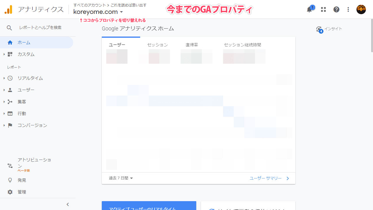Screen dimensions: 373x210
Task: Open the three-dot more options menu
Action: coord(349,9)
